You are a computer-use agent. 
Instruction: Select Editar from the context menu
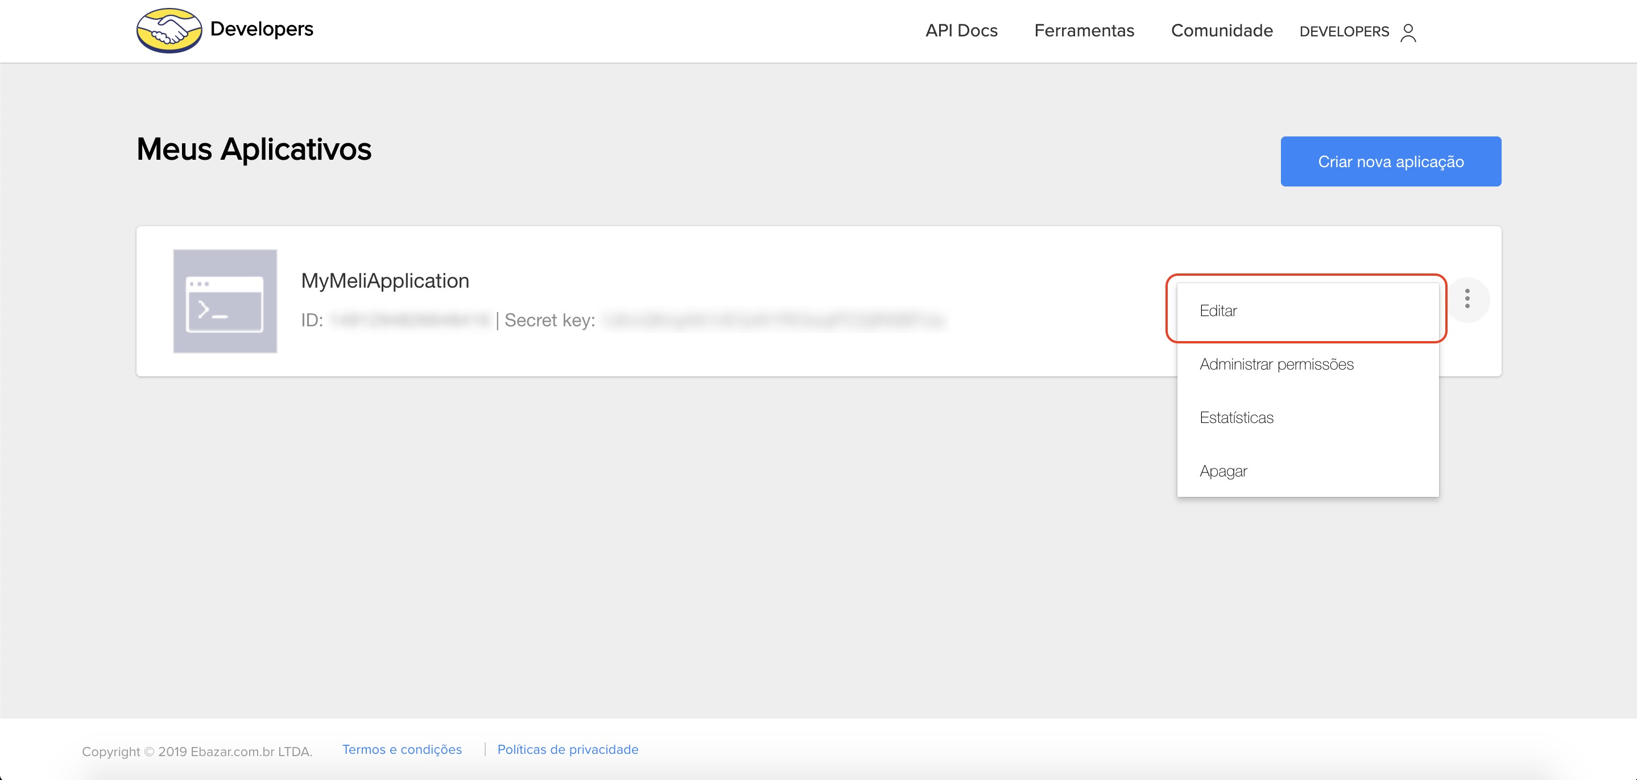coord(1218,310)
